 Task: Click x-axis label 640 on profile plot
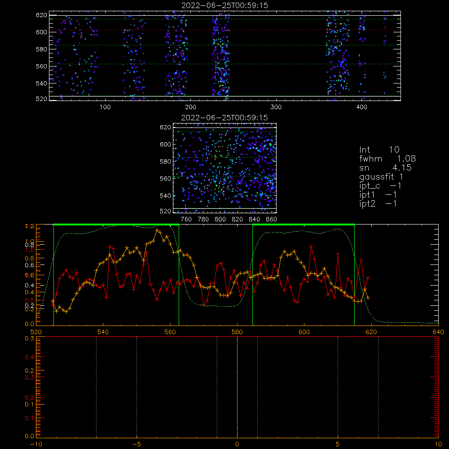(x=438, y=332)
